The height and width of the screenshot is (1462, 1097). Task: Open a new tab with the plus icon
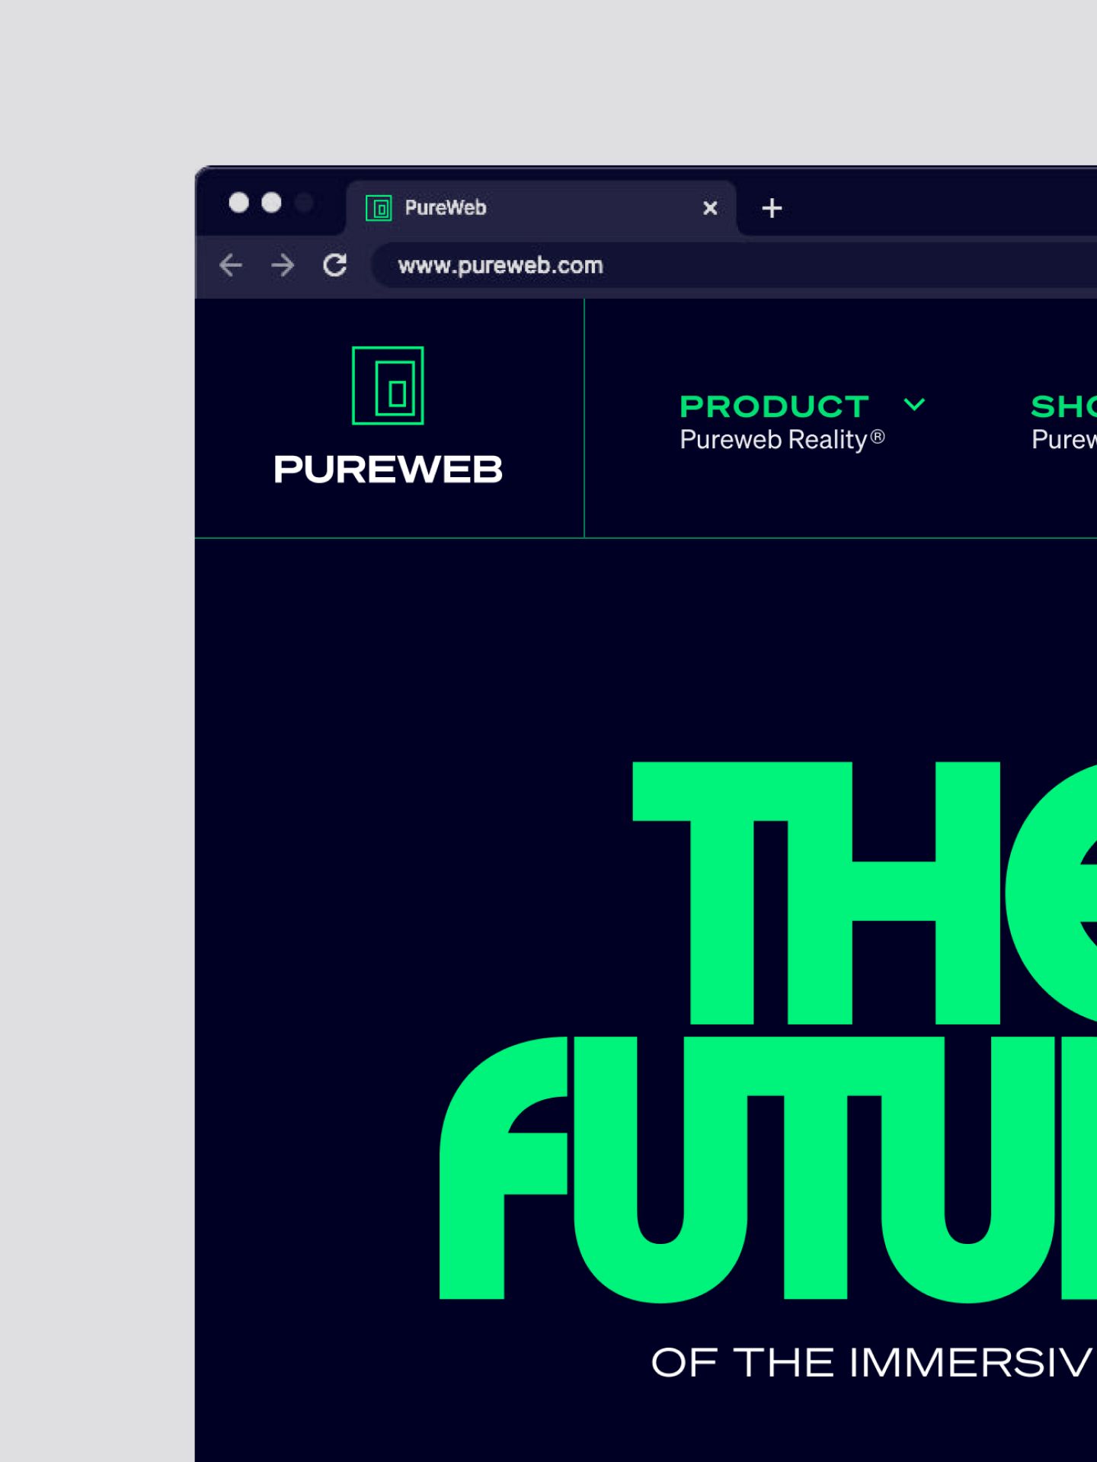772,208
